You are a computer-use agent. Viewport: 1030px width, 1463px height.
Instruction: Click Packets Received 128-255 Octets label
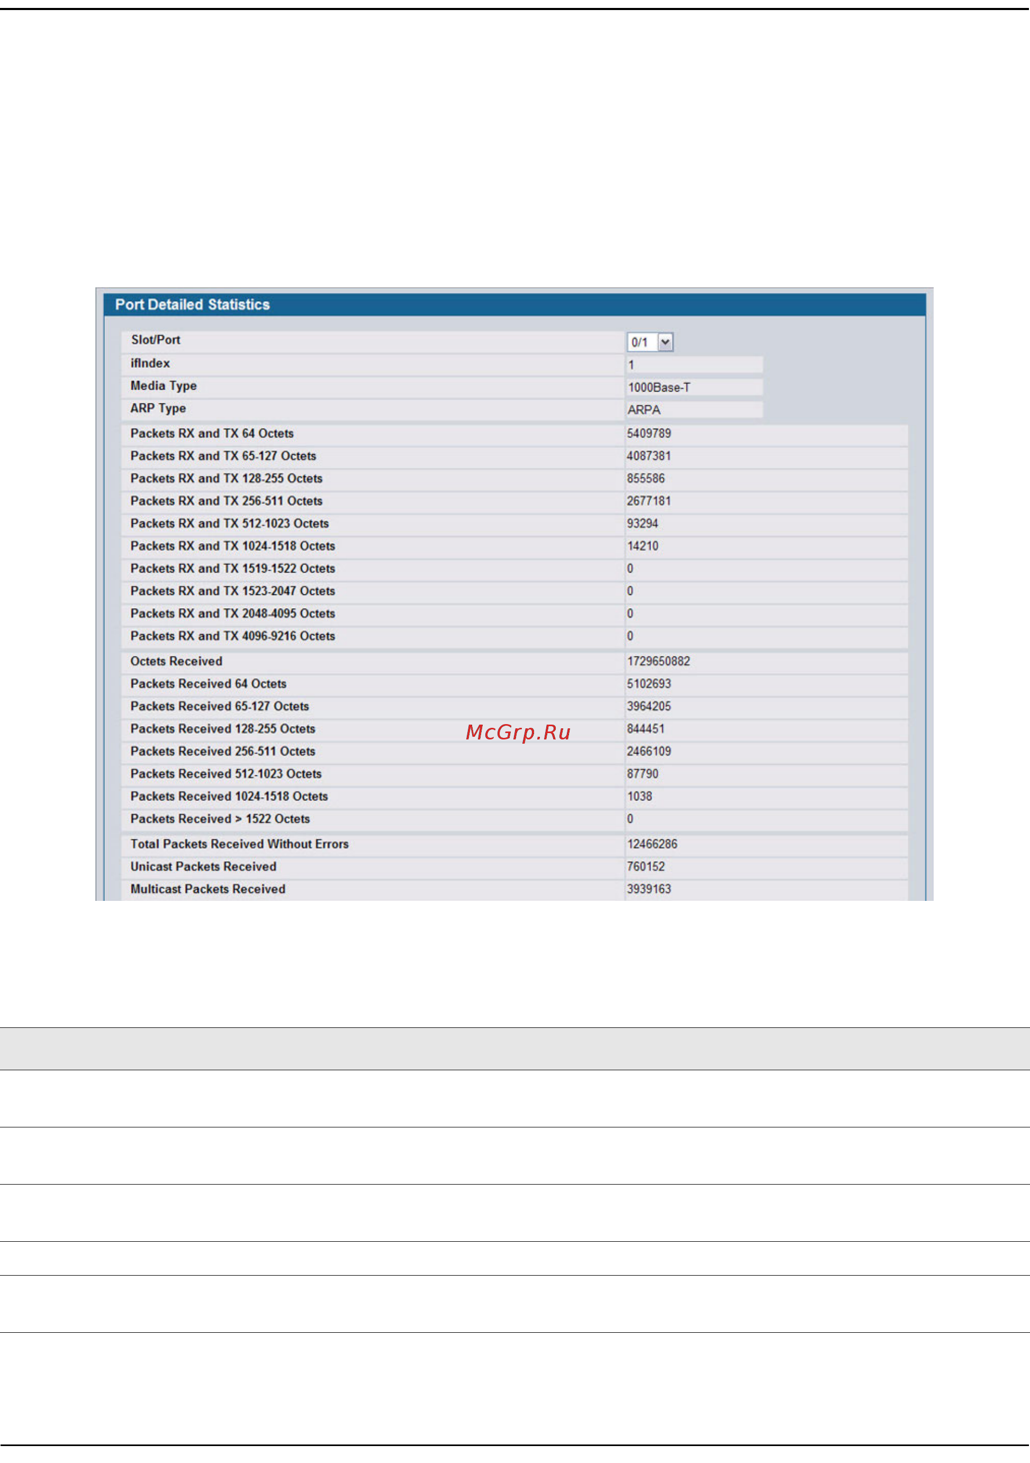pos(223,729)
